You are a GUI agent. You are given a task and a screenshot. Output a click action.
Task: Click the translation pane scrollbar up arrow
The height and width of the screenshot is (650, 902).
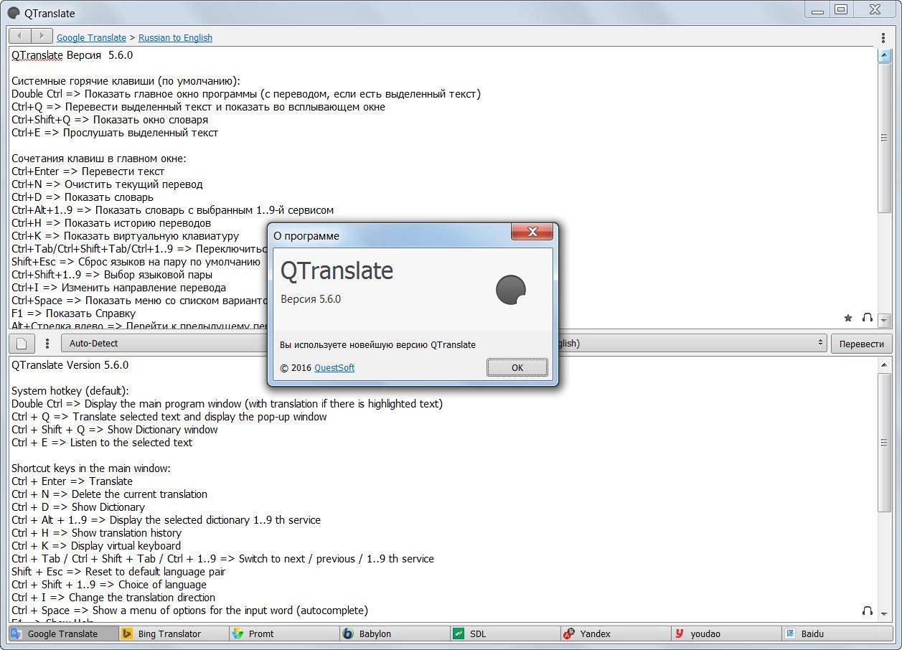[884, 366]
